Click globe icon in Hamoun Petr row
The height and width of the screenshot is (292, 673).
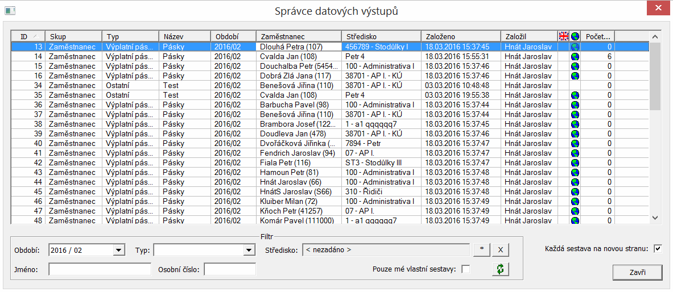(x=575, y=172)
